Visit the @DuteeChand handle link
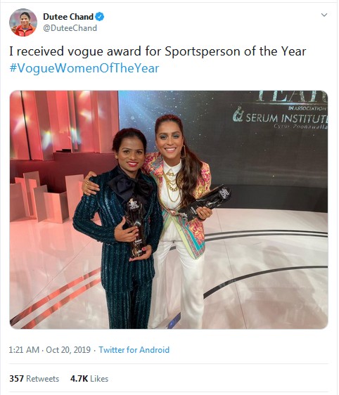Image resolution: width=339 pixels, height=395 pixels. click(70, 28)
